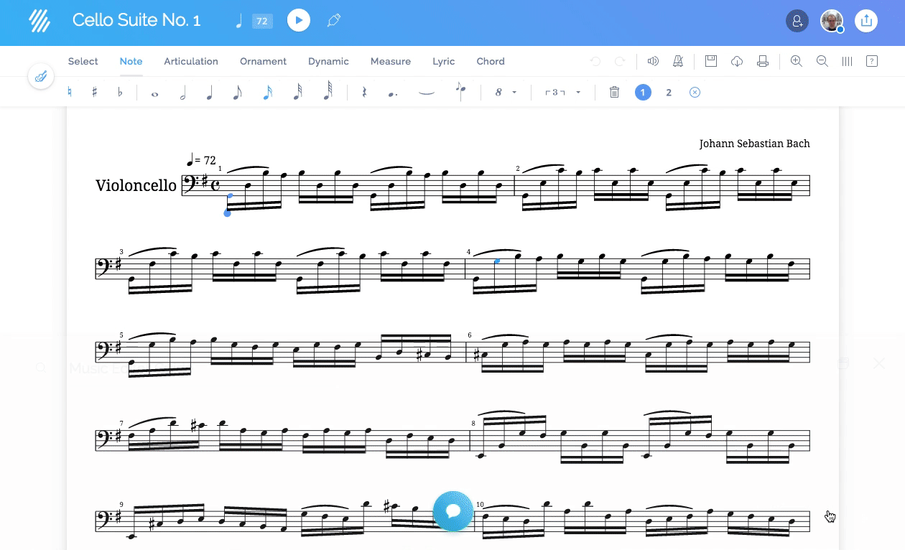Image resolution: width=905 pixels, height=550 pixels.
Task: Zoom in on the score
Action: 797,62
